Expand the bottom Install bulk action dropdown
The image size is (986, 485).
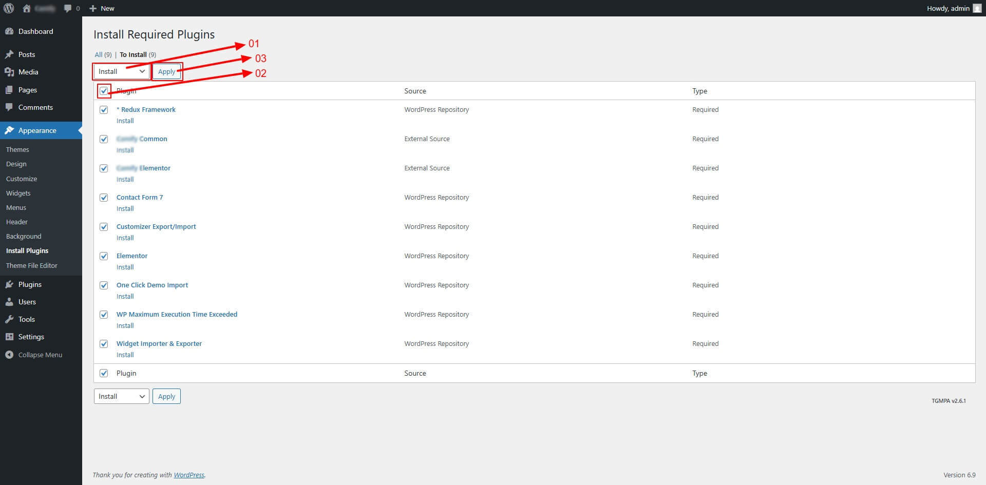pos(121,396)
